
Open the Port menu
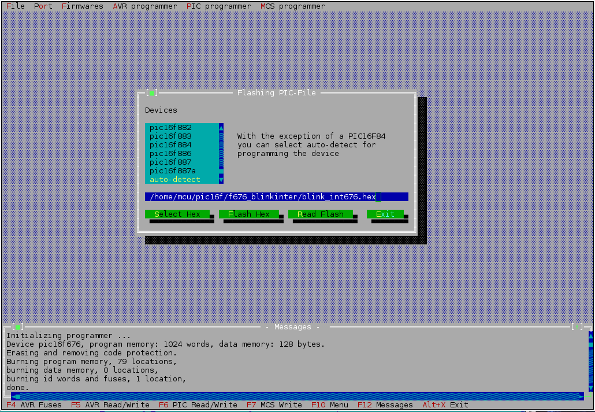point(43,6)
